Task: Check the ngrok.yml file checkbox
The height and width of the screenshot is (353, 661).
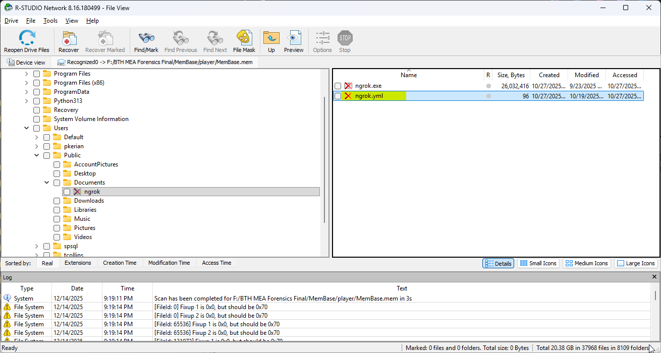Action: [x=338, y=96]
